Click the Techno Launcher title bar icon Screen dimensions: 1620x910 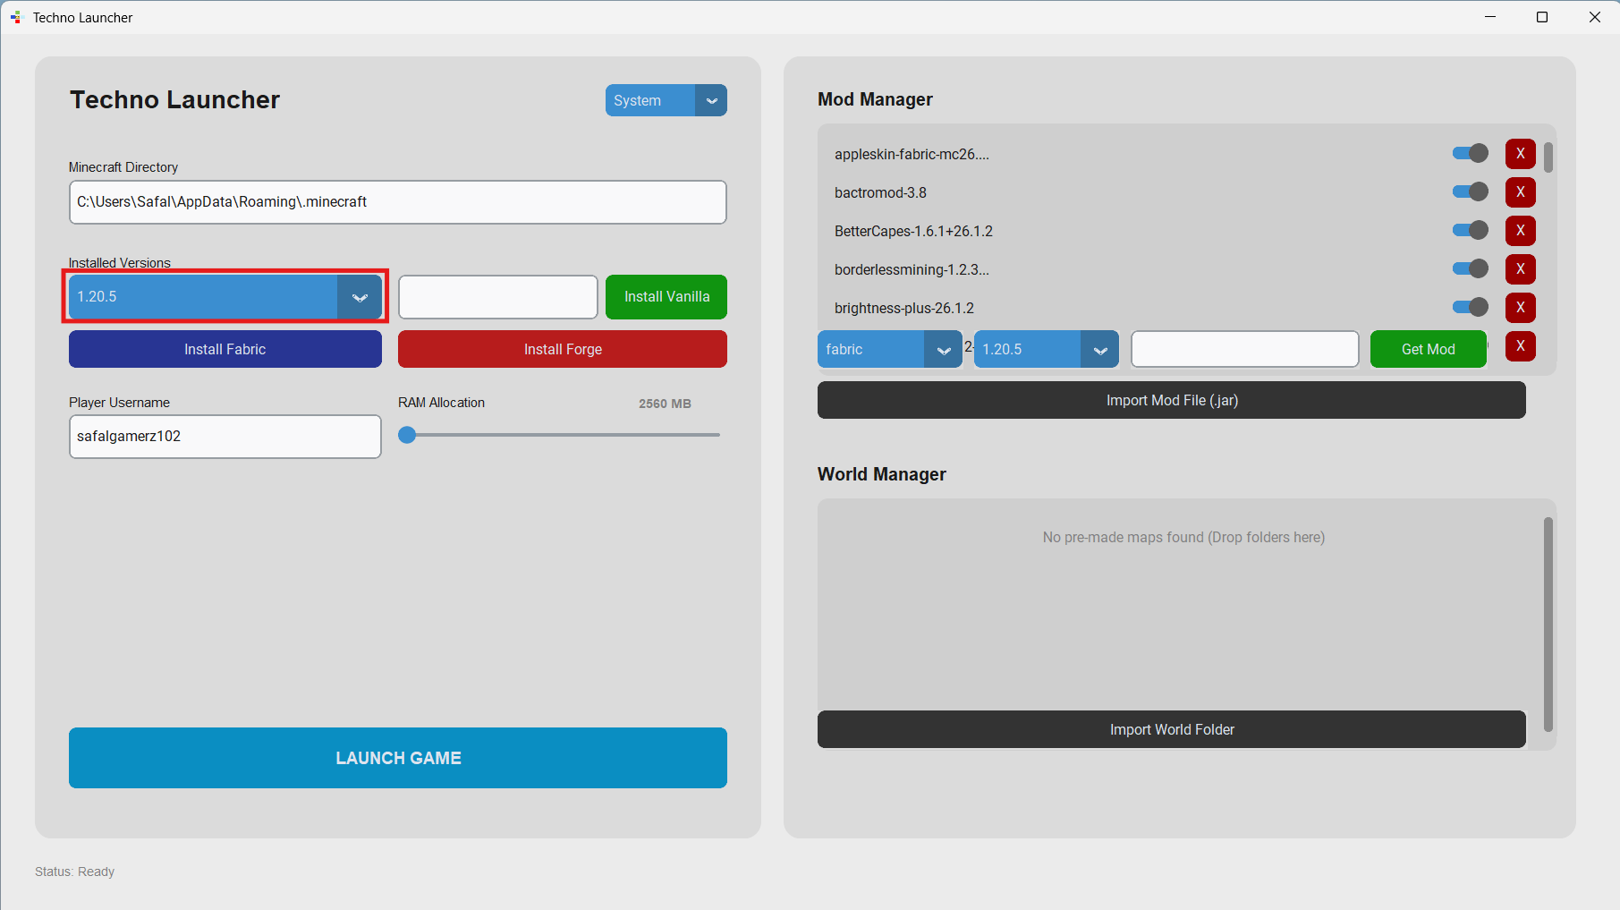coord(15,17)
